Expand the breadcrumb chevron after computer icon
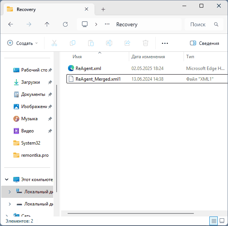This screenshot has width=228, height=226. click(x=96, y=24)
